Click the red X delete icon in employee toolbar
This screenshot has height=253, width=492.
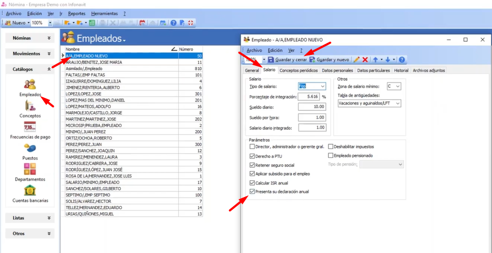click(x=365, y=60)
